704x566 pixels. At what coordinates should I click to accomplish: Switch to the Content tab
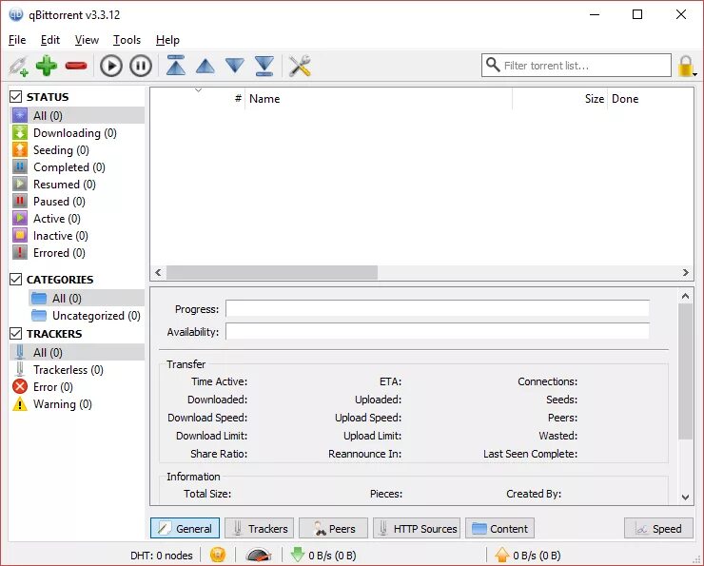tap(500, 528)
